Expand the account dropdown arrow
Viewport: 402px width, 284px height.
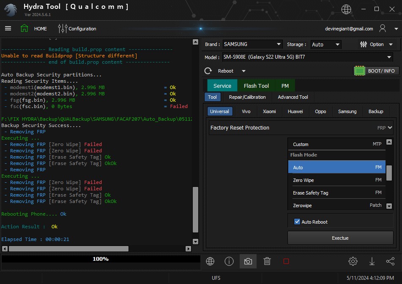click(x=396, y=29)
